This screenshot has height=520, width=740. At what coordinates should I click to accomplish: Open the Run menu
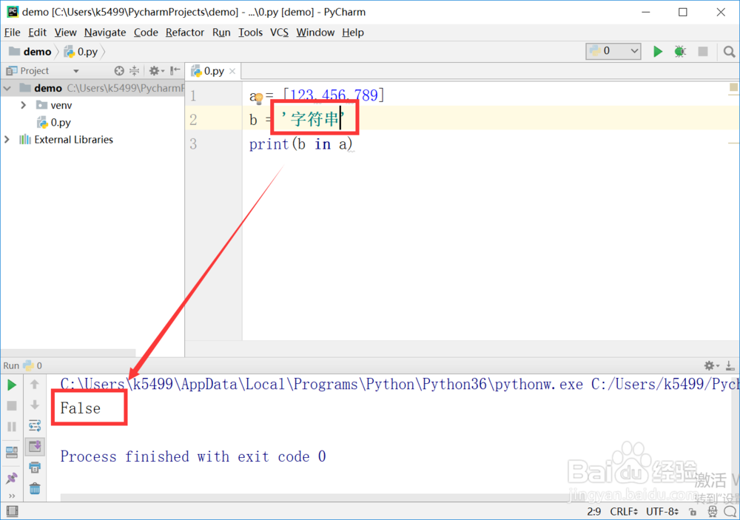(x=221, y=33)
